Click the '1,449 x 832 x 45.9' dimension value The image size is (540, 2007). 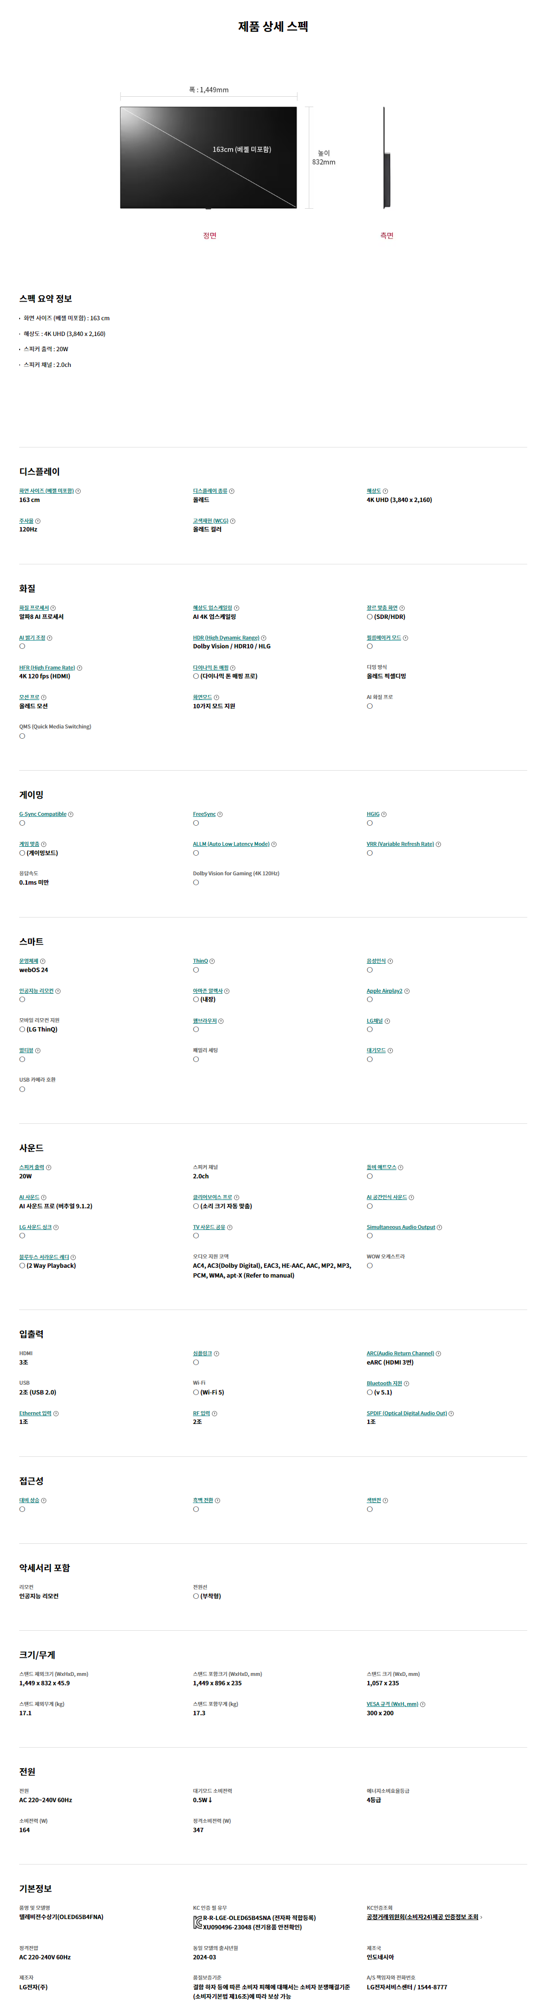(44, 1683)
